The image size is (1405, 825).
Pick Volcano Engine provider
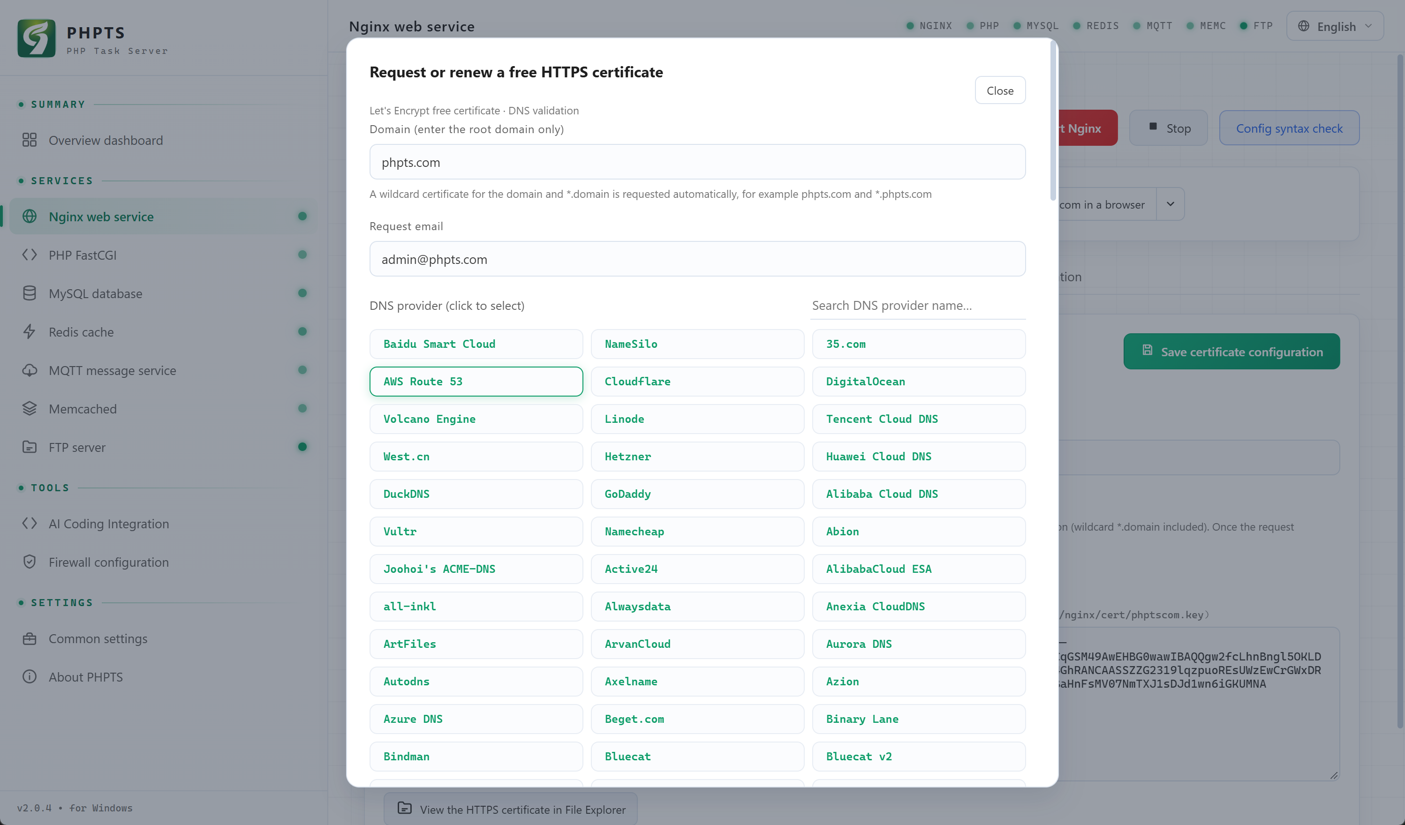(x=476, y=419)
